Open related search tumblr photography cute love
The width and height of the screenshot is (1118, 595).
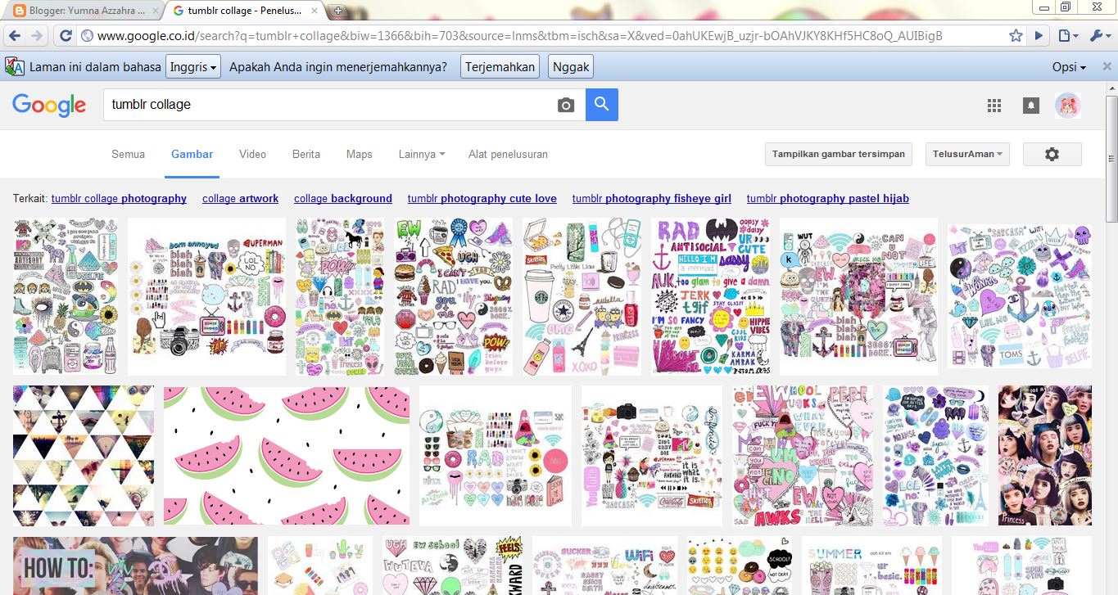482,198
